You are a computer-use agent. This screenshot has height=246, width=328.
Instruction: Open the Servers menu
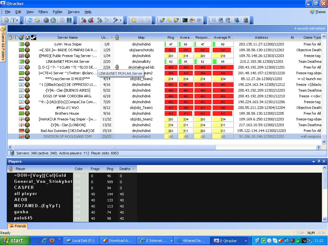pos(73,12)
